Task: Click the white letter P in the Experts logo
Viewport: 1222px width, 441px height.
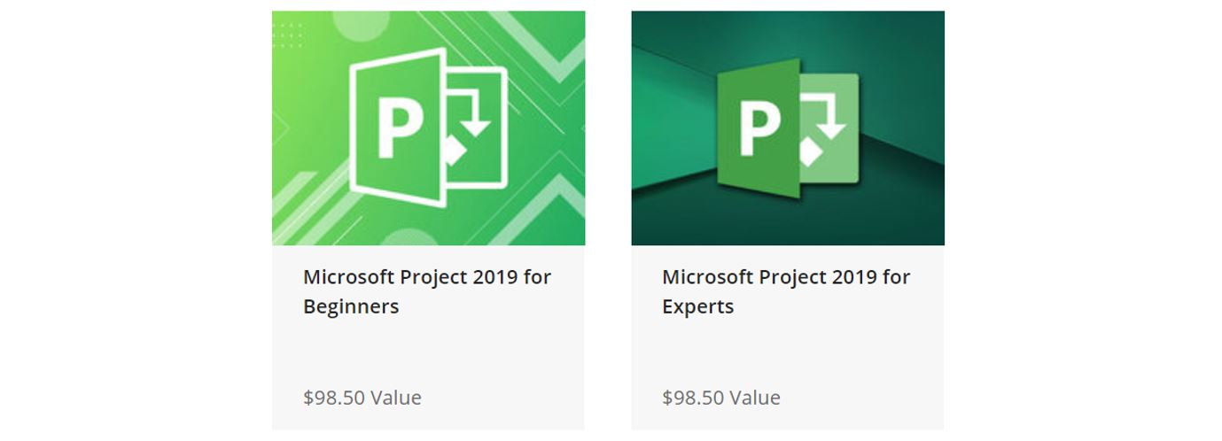Action: pos(759,129)
